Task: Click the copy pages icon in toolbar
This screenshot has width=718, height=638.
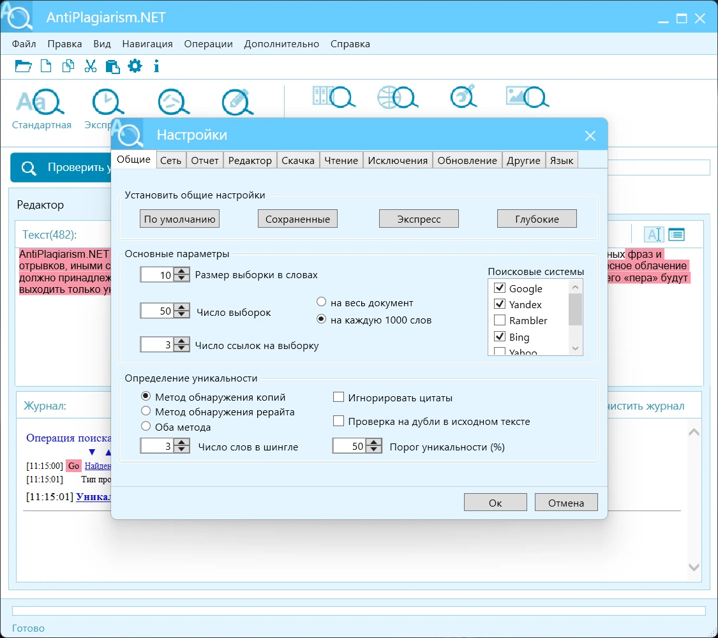Action: click(x=68, y=66)
